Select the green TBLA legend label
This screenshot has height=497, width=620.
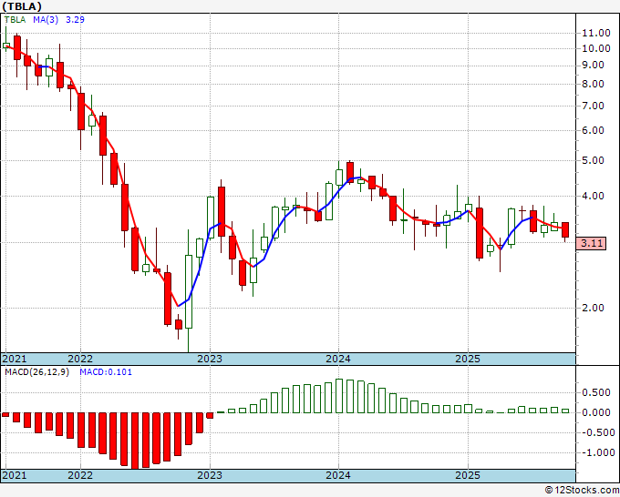tap(15, 20)
